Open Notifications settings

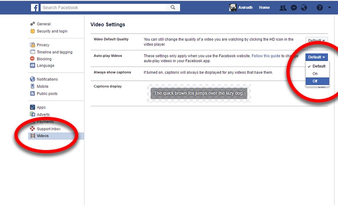coord(47,79)
